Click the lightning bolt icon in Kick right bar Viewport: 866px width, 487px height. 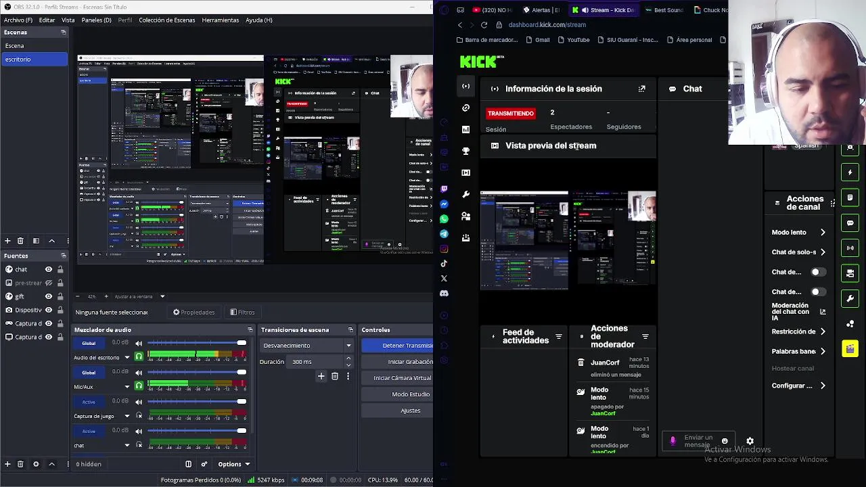point(850,172)
